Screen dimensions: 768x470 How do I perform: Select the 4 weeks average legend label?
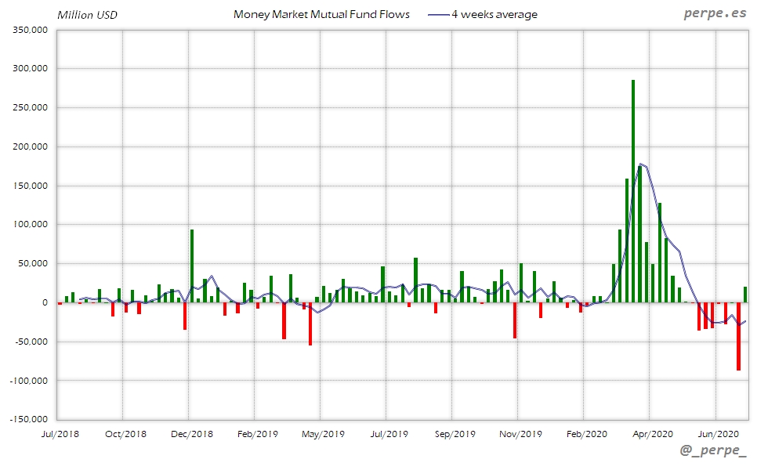(x=494, y=15)
